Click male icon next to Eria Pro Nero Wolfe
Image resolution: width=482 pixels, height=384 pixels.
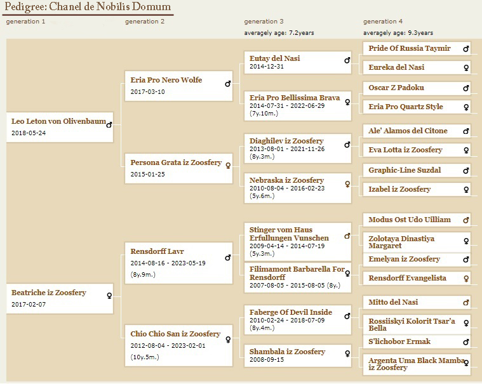click(x=228, y=84)
